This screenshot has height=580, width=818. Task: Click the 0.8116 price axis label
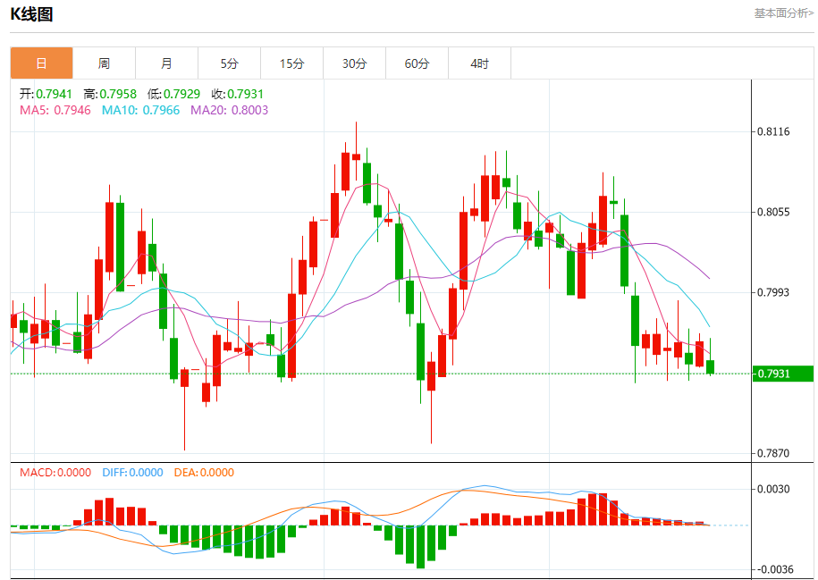[x=773, y=132]
